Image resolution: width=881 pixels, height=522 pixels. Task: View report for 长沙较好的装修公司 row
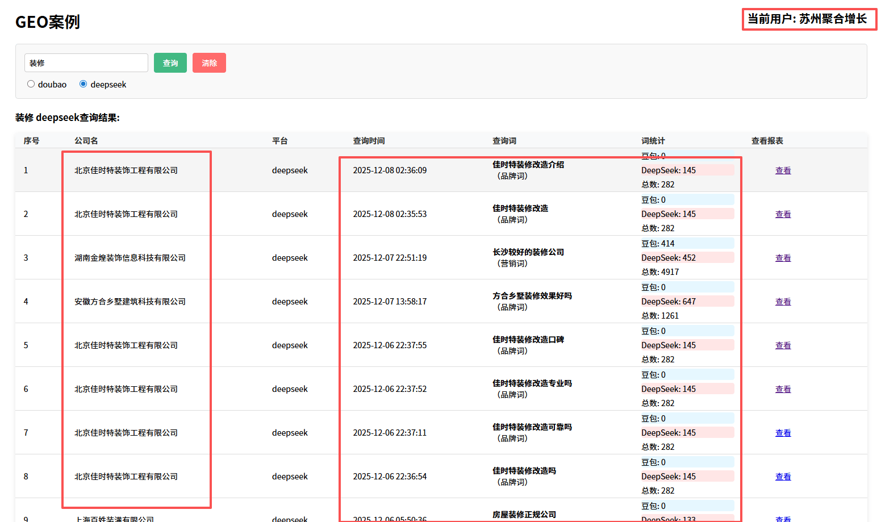click(783, 258)
